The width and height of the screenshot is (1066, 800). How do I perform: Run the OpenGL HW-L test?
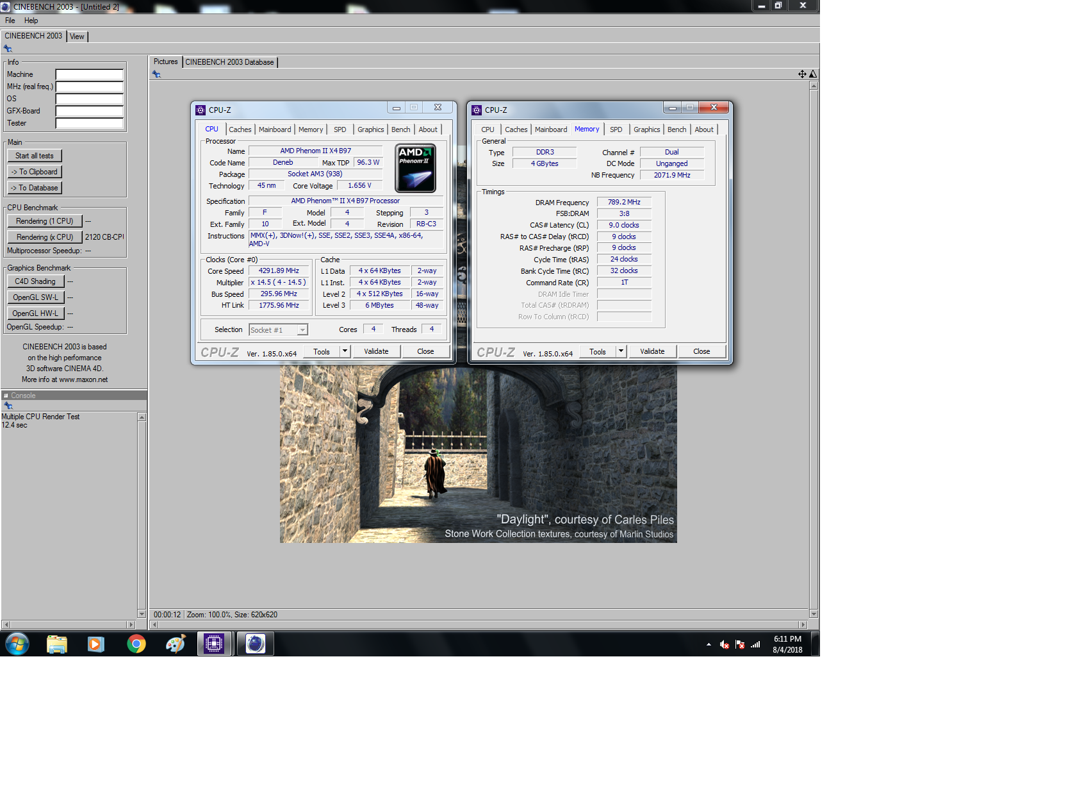35,313
